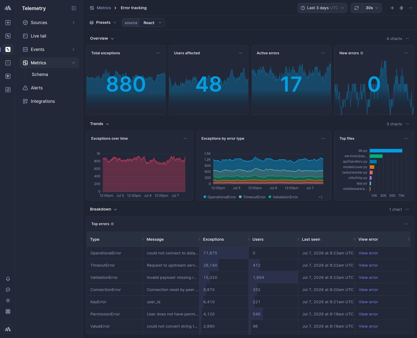Open Exceptions by error type chart options

[x=323, y=139]
